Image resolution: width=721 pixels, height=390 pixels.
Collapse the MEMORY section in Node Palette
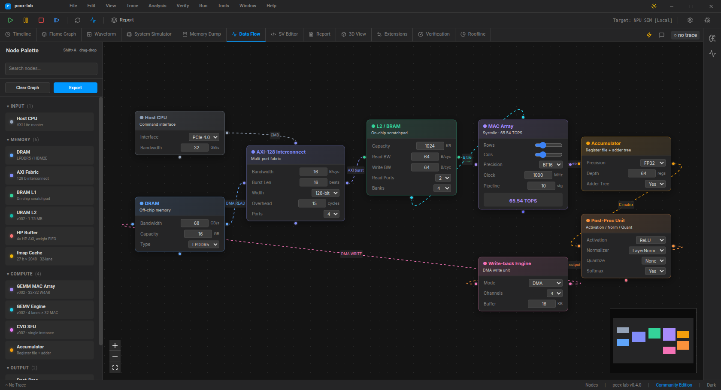point(20,139)
